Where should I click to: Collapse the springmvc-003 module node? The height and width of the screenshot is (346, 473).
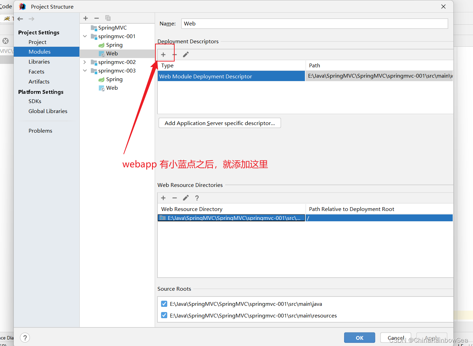pyautogui.click(x=85, y=71)
